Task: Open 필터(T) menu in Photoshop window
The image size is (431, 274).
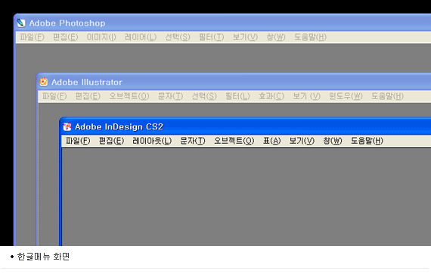Action: 212,37
